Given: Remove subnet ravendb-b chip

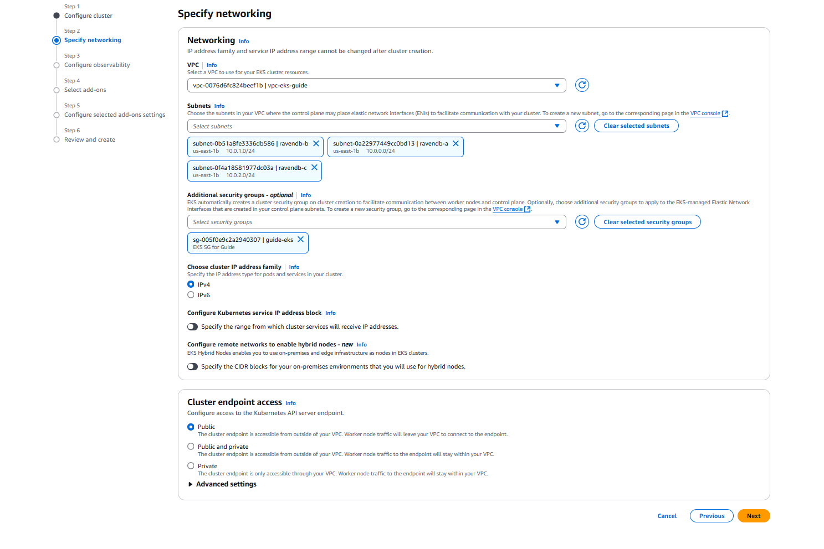Looking at the screenshot, I should click(316, 143).
